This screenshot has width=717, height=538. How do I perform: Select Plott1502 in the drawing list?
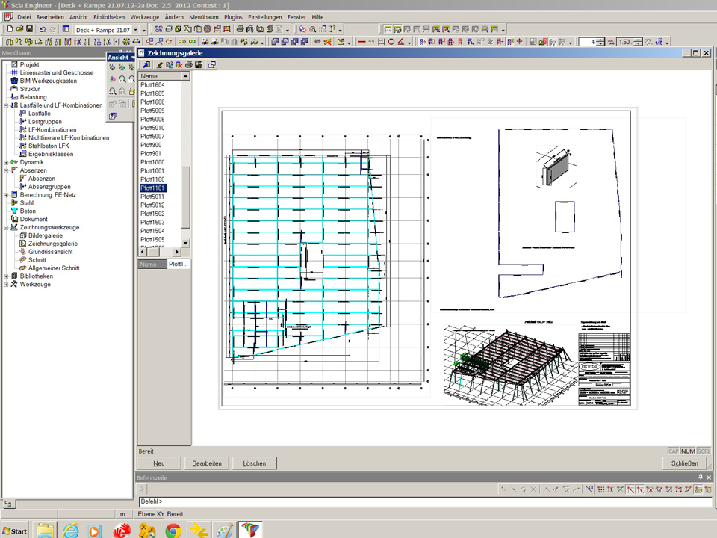point(153,214)
